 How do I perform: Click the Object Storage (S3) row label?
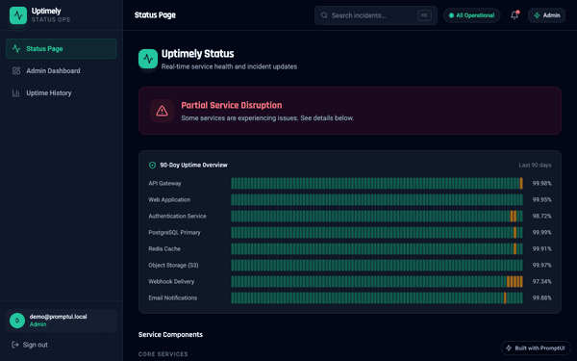pos(173,266)
